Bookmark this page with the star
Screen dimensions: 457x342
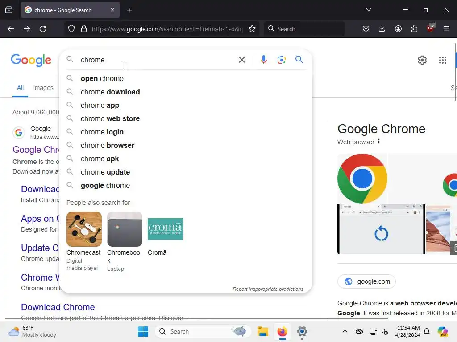tap(252, 29)
